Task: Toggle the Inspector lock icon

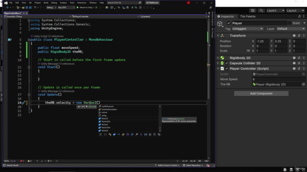Action: [299, 16]
